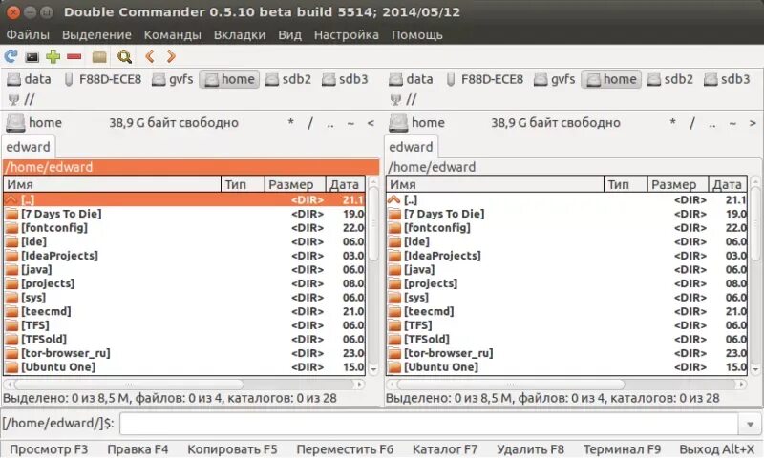Select sdb2 drive in left panel
Viewport: 764px width, 458px height.
click(x=288, y=79)
